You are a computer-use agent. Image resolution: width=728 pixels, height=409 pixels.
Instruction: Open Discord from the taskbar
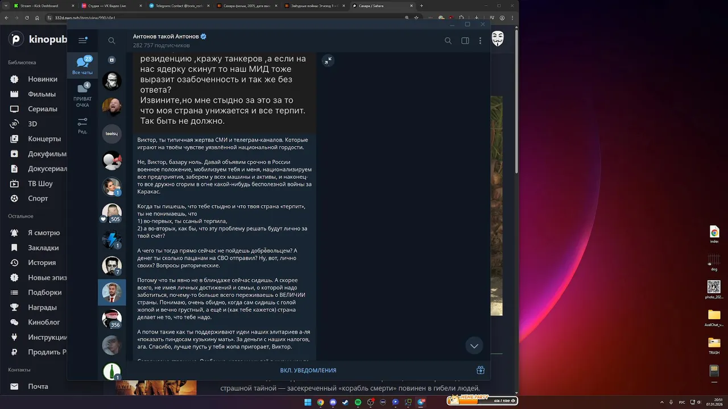(333, 402)
